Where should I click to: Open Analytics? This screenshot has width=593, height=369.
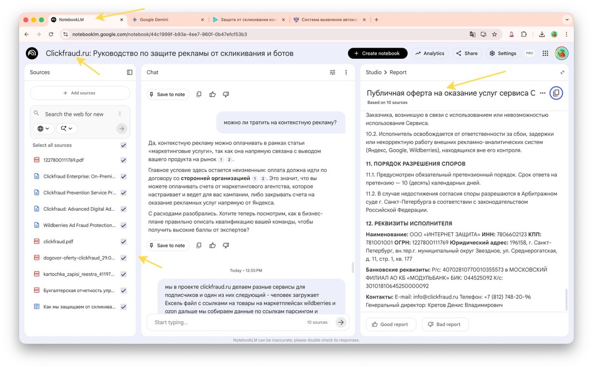(430, 53)
